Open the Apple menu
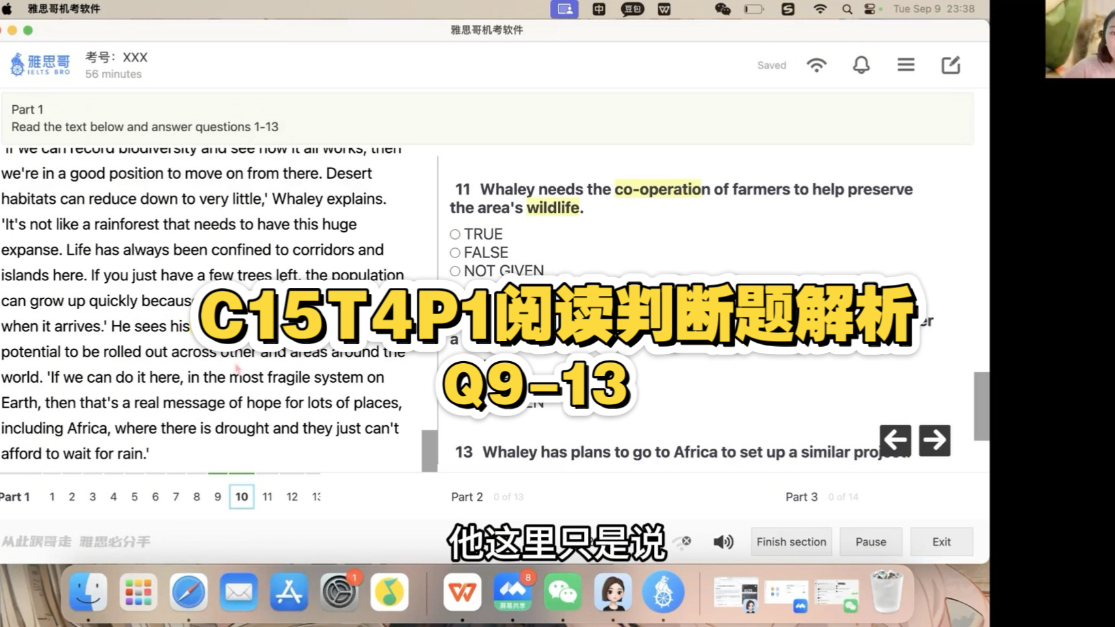 pyautogui.click(x=7, y=8)
